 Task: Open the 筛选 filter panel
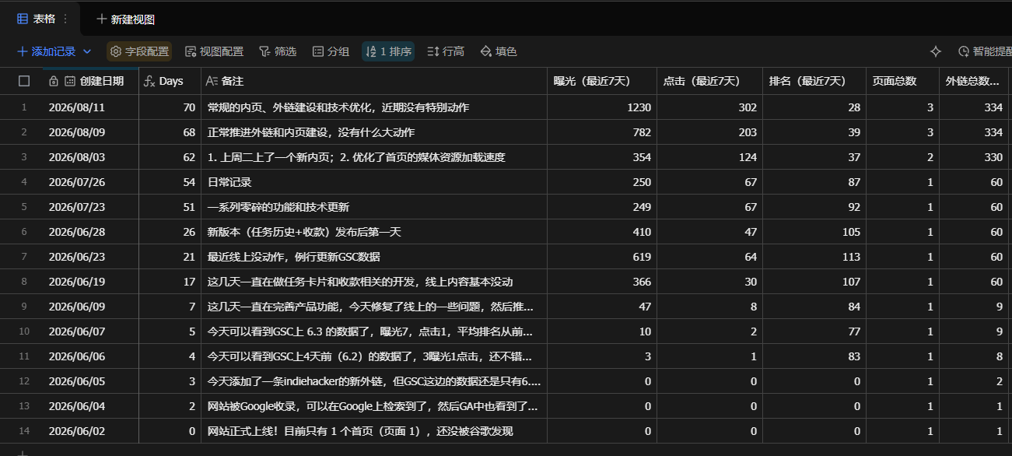point(277,51)
